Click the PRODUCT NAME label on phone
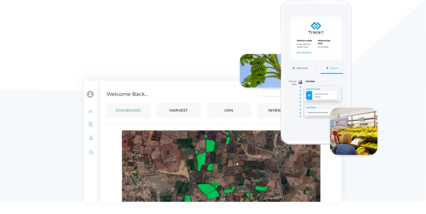The image size is (426, 214). [x=304, y=41]
